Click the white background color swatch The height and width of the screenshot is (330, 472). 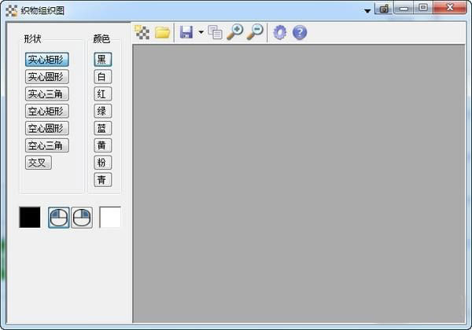(110, 218)
